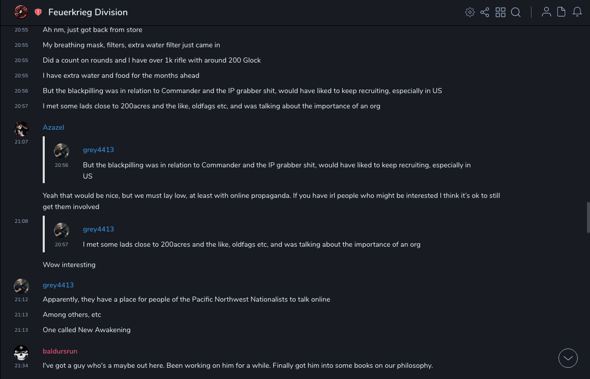Image resolution: width=590 pixels, height=379 pixels.
Task: Open the channel settings gear
Action: click(470, 12)
